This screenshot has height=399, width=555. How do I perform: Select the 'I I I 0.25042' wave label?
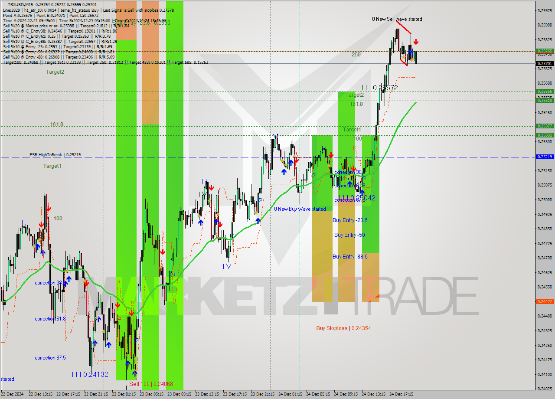(x=357, y=198)
